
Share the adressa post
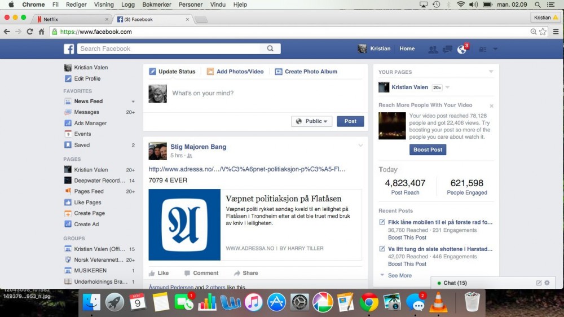pyautogui.click(x=246, y=273)
